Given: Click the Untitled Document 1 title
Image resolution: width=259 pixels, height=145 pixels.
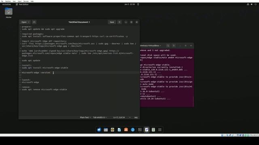Looking at the screenshot, I should (x=79, y=22).
